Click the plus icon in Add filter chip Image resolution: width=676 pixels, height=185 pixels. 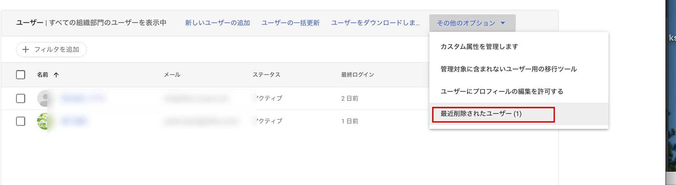coord(26,49)
